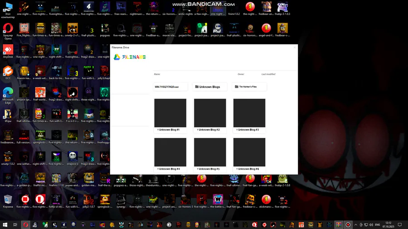Select the Этот компьютер desktop icon
Viewport: 408px width, 229px height.
tap(8, 10)
